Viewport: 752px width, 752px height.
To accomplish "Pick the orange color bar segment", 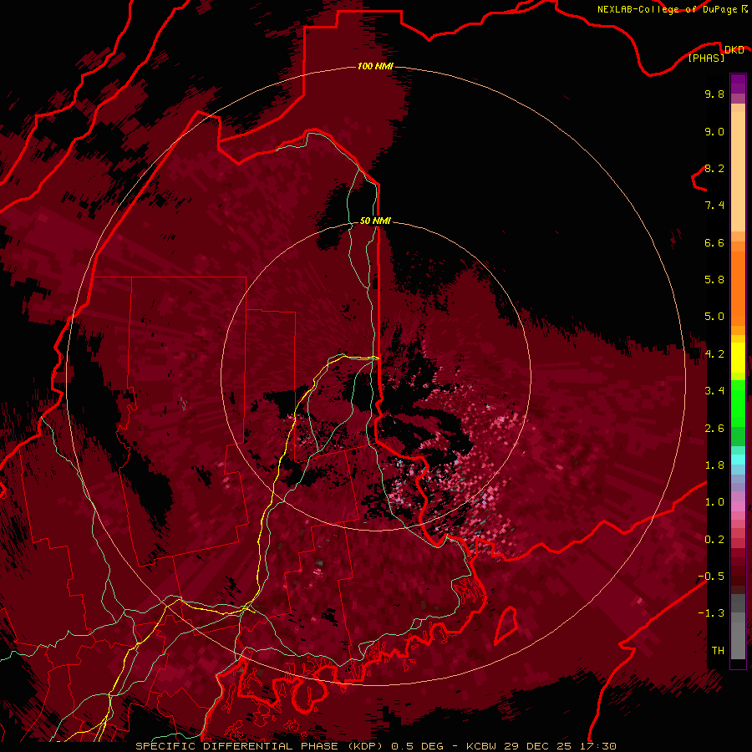I will coord(738,287).
